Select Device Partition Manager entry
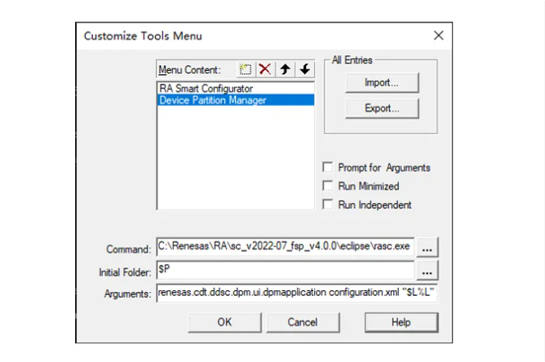Image resolution: width=545 pixels, height=362 pixels. tap(236, 100)
